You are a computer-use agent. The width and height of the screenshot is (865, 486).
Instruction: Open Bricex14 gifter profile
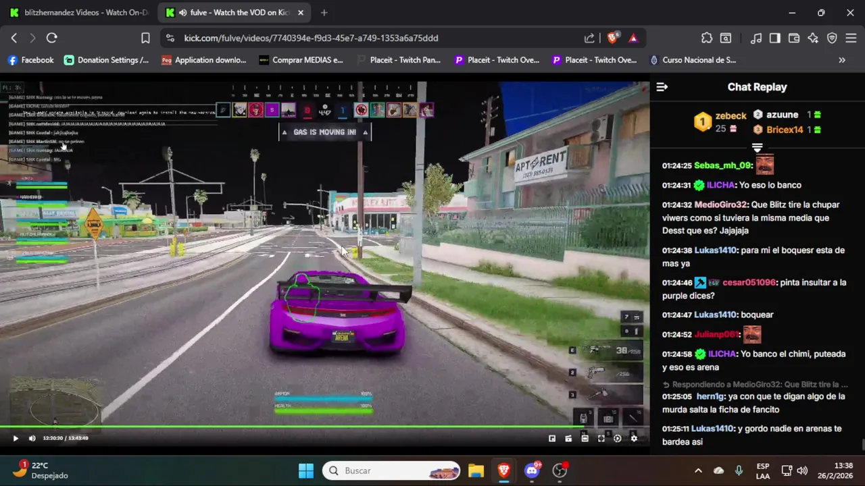(x=785, y=130)
